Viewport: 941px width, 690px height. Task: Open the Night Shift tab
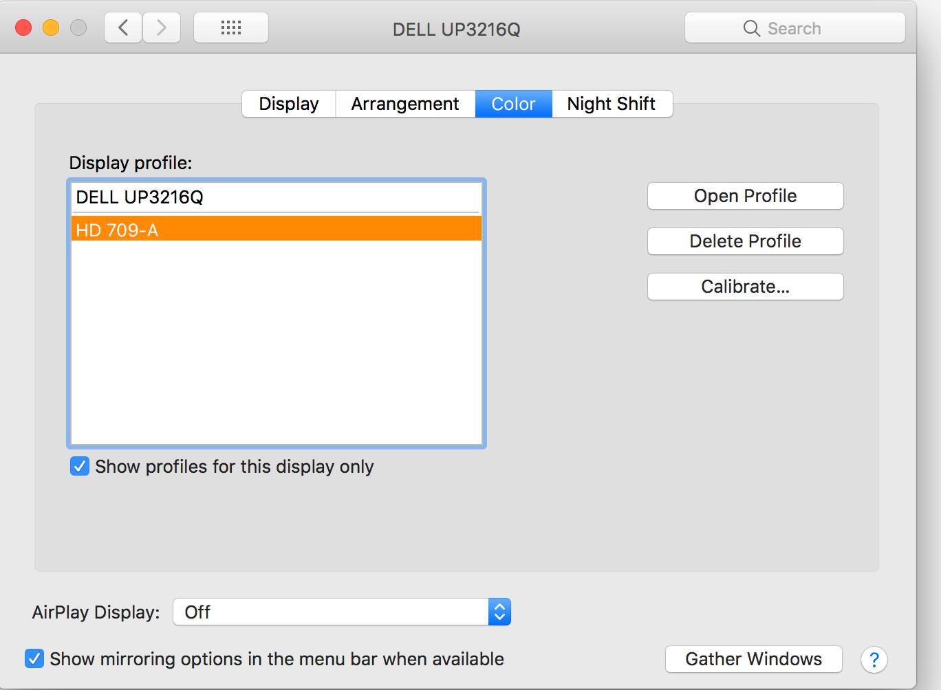point(612,104)
